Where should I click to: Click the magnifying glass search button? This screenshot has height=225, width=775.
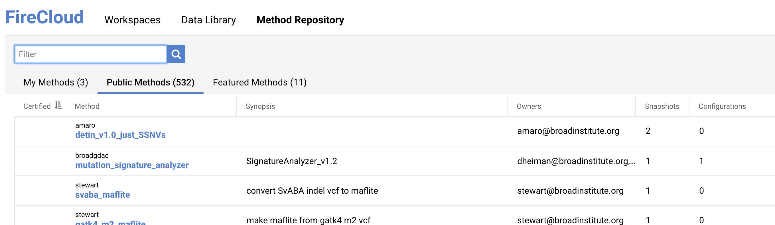point(176,54)
